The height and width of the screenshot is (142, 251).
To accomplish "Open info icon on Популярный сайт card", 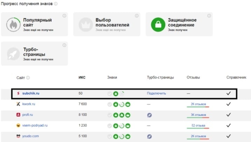I will coord(65,16).
